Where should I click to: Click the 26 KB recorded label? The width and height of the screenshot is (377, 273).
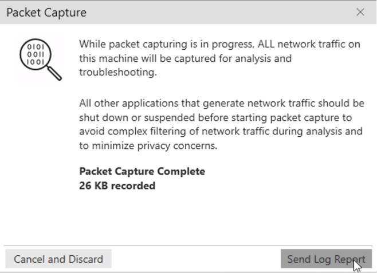(x=117, y=185)
